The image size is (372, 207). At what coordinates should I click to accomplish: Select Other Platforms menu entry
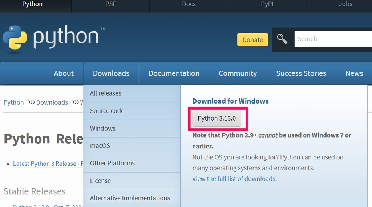[x=132, y=163]
